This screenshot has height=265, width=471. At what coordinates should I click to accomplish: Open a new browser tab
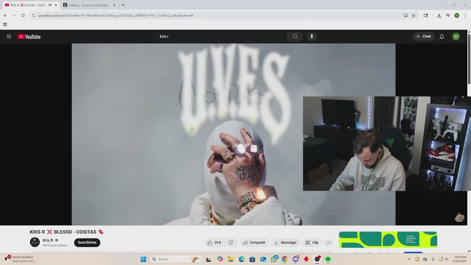123,5
